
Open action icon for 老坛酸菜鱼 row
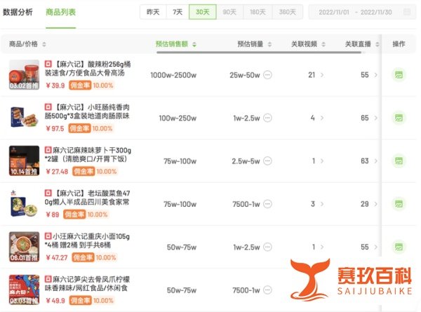pyautogui.click(x=399, y=204)
